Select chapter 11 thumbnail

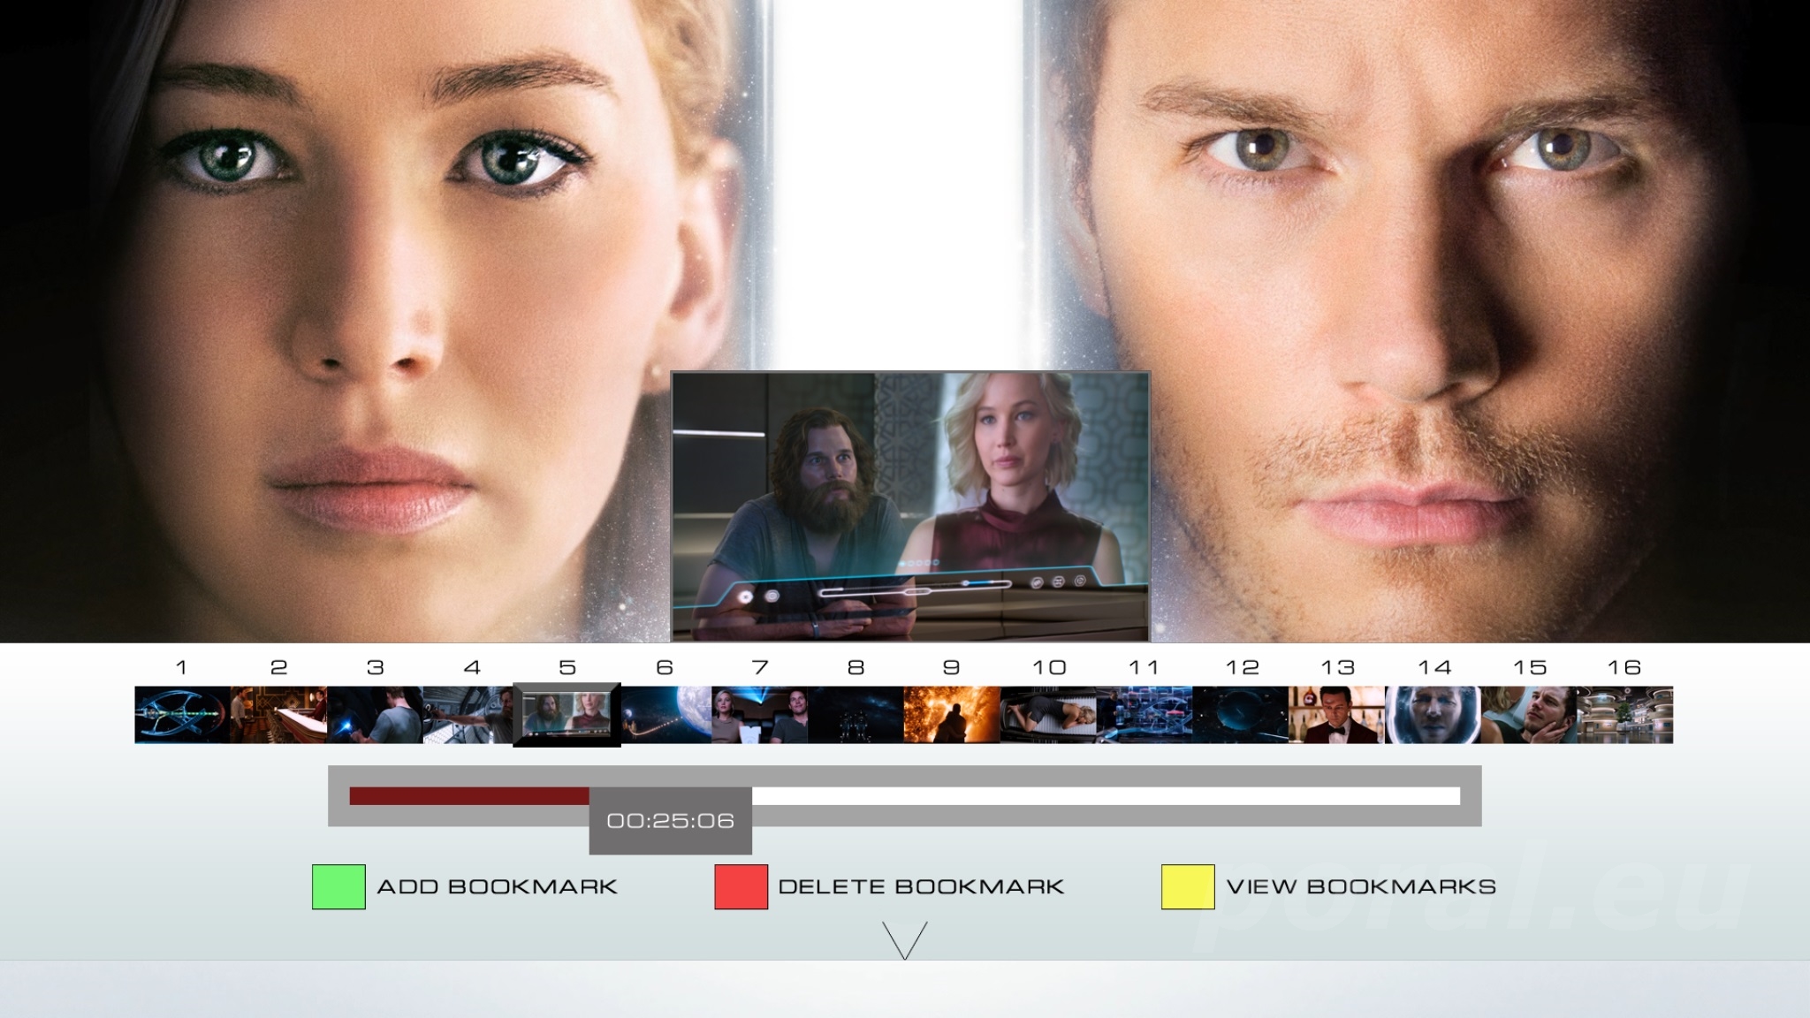pyautogui.click(x=1145, y=715)
